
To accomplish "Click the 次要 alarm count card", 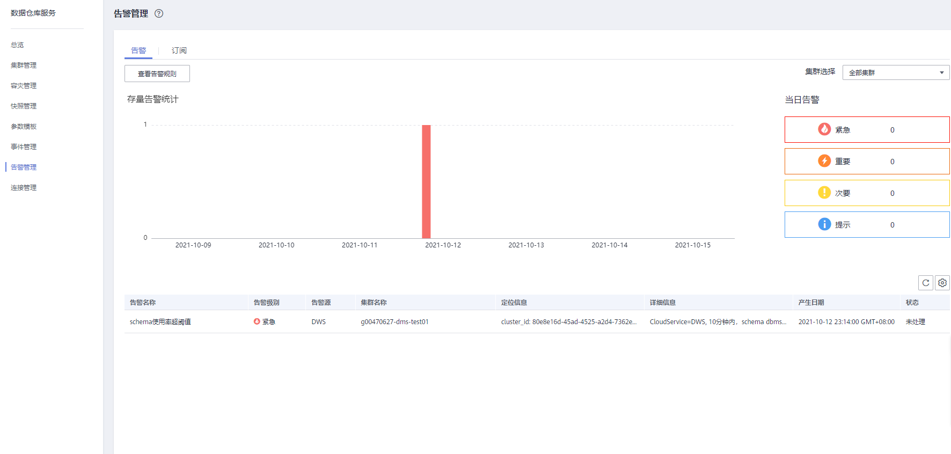I will tap(867, 193).
